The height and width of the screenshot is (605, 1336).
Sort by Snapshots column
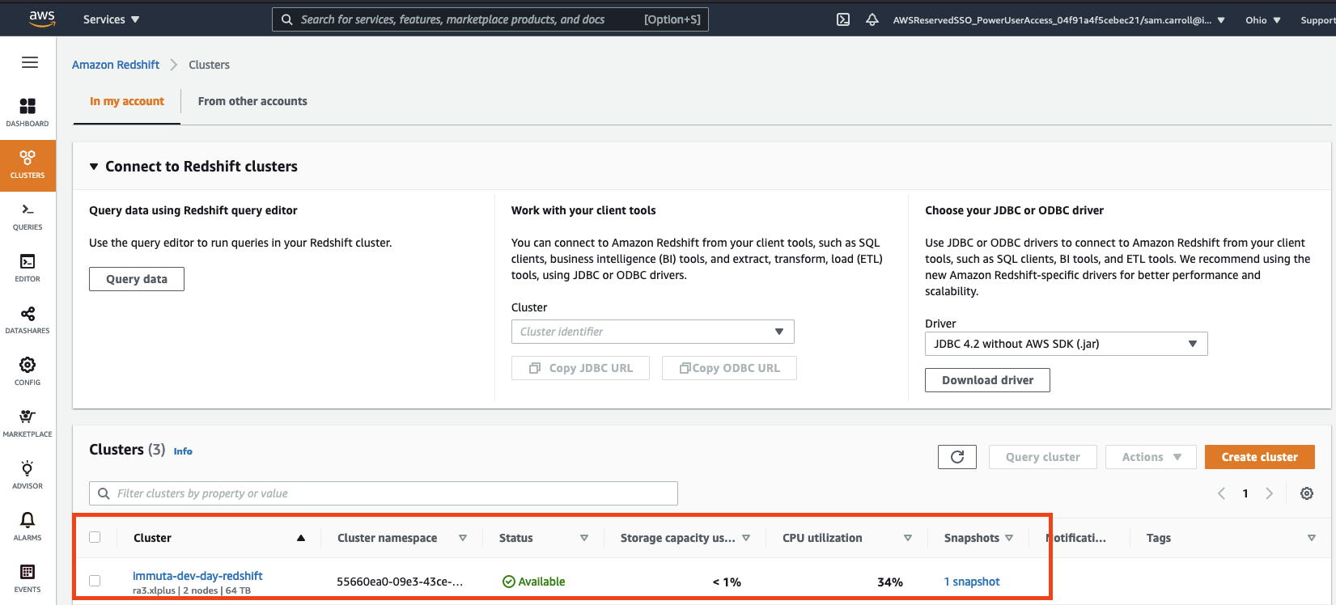pyautogui.click(x=1009, y=538)
